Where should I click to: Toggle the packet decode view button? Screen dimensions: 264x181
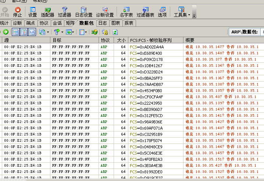click(x=24, y=32)
